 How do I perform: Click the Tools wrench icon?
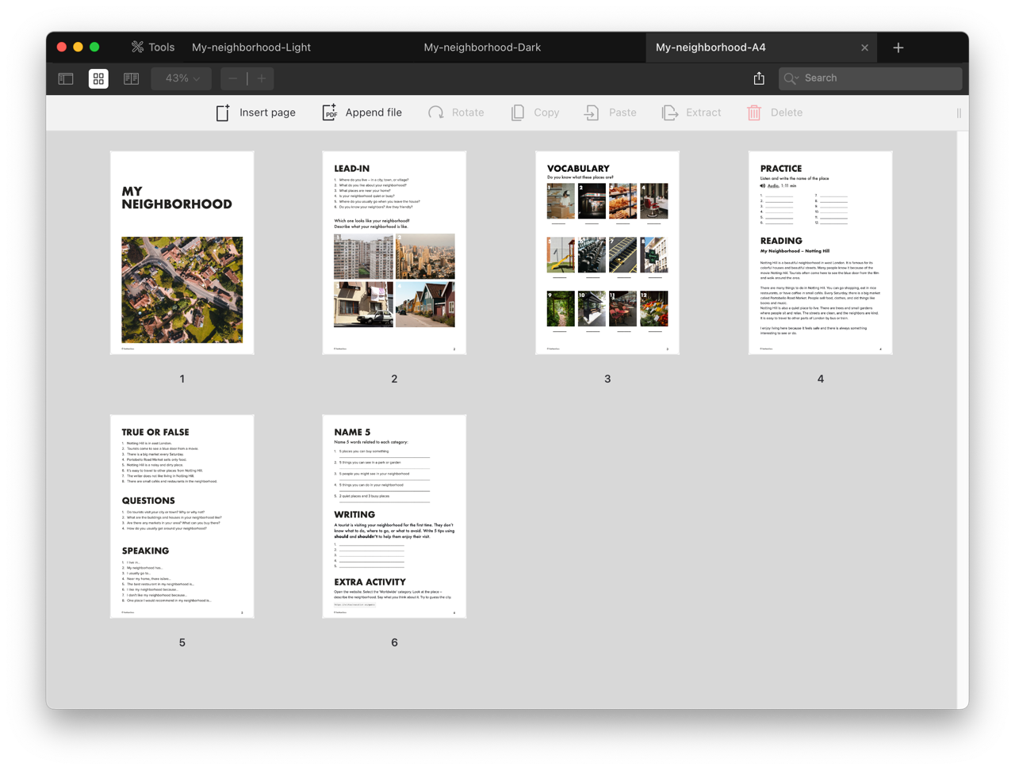coord(136,47)
